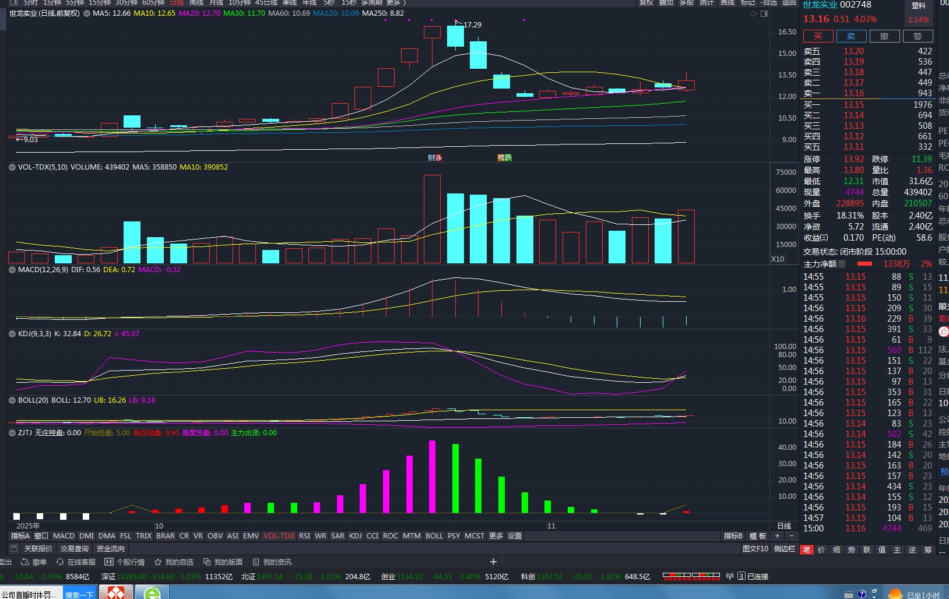Add an indicator pane with plus button
Screen dimensions: 949x599
coord(777,536)
